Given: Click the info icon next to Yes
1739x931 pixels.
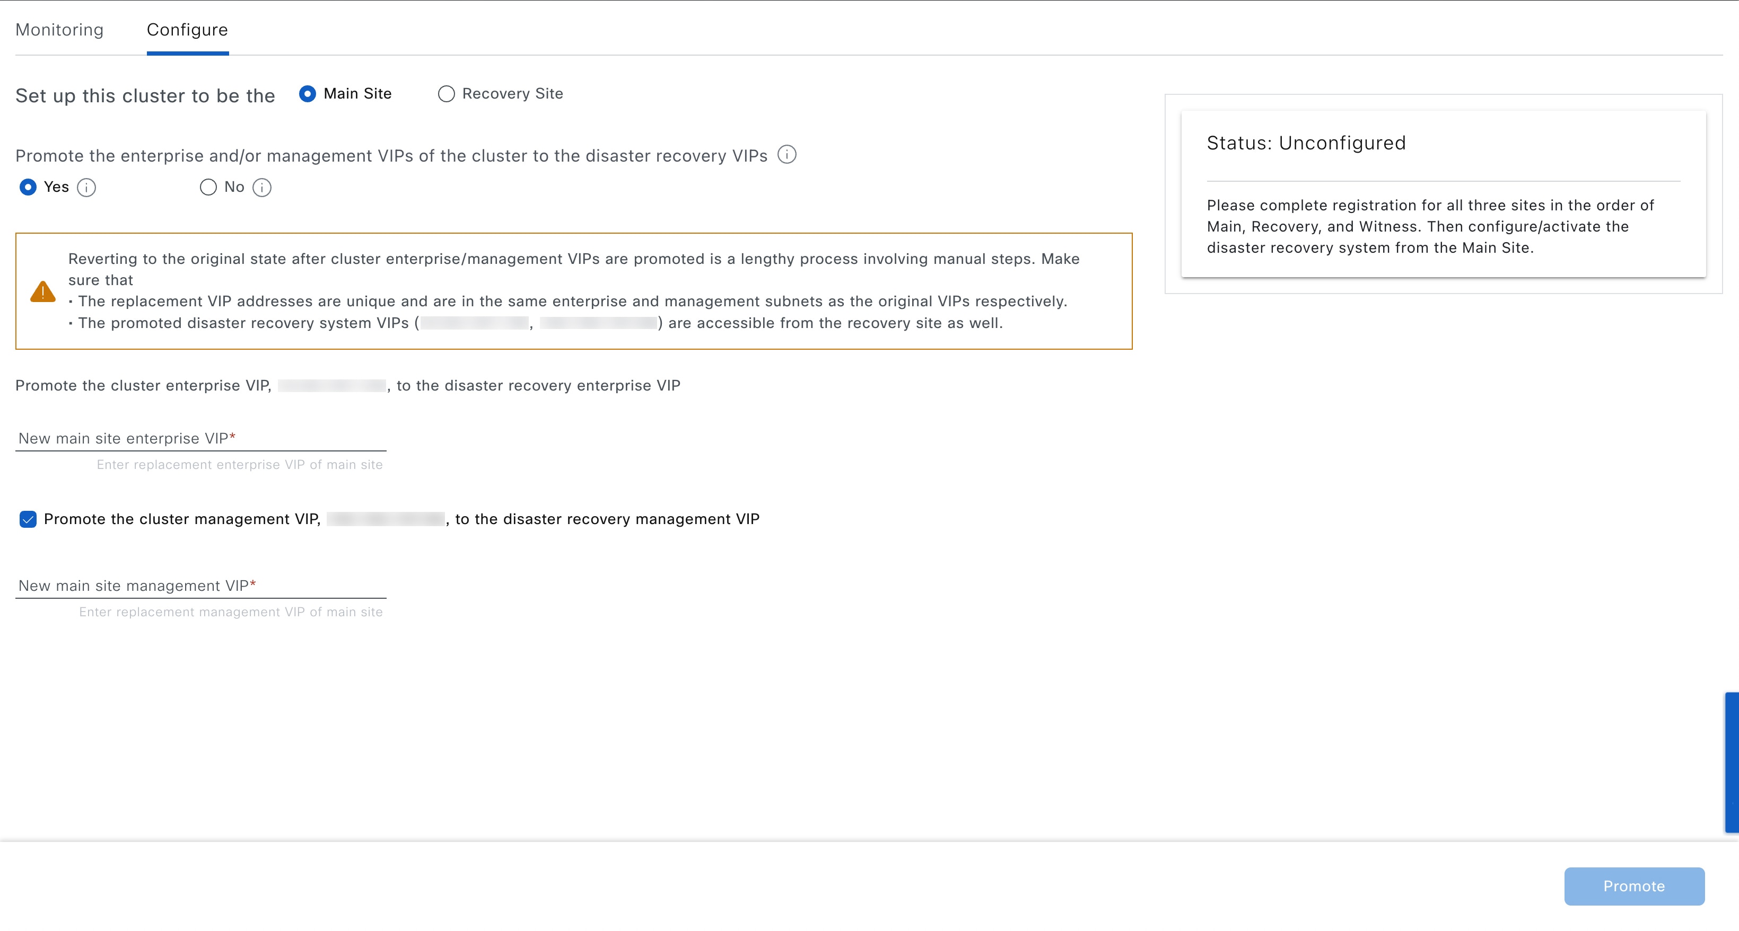Looking at the screenshot, I should pos(86,188).
